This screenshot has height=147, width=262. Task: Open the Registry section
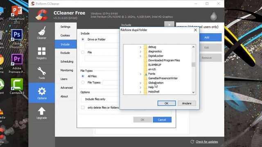click(x=42, y=53)
